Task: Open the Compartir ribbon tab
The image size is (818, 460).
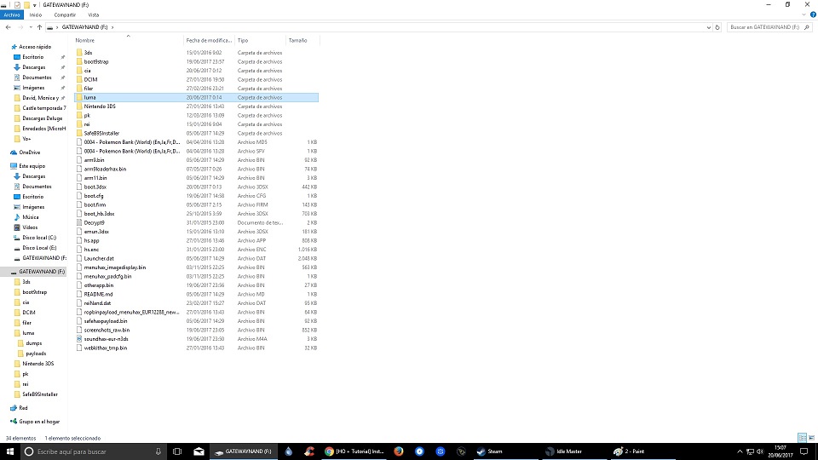Action: coord(65,15)
